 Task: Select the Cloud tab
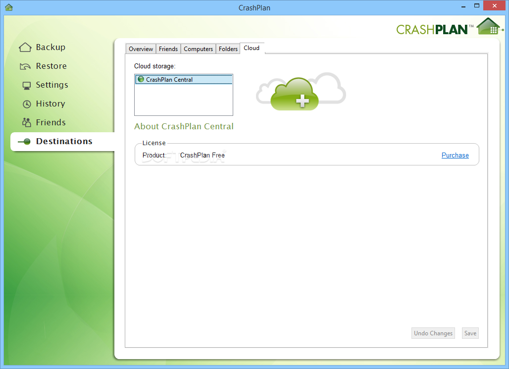[252, 48]
